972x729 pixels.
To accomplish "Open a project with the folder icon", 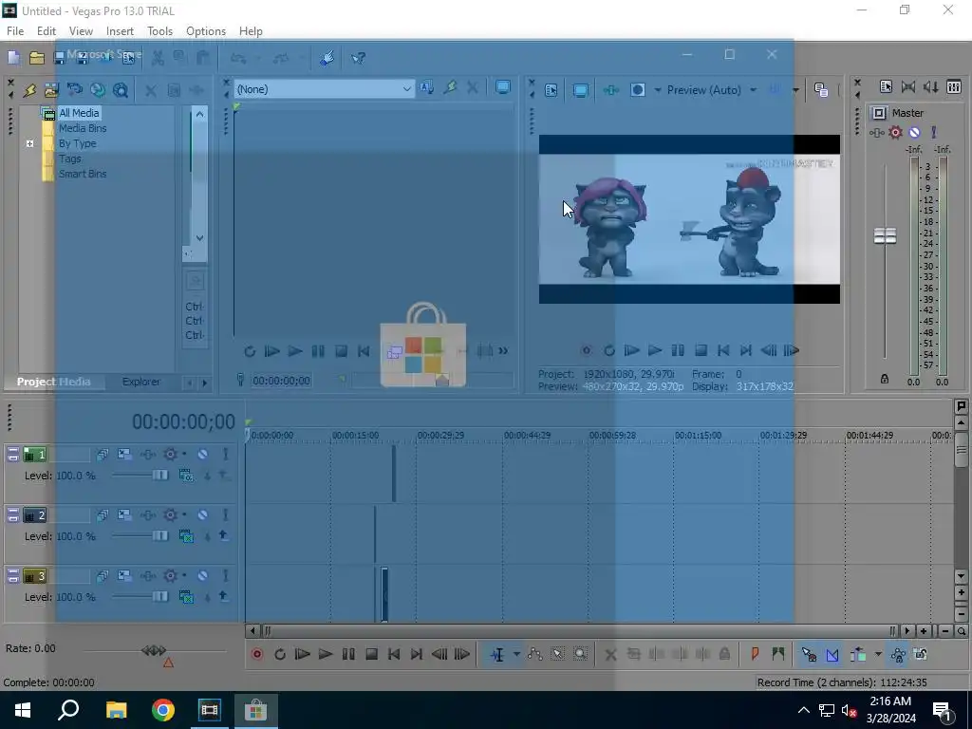I will 37,58.
